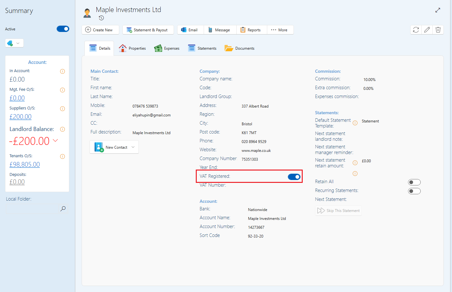Click the landlord avatar icon
The width and height of the screenshot is (452, 292).
[87, 13]
